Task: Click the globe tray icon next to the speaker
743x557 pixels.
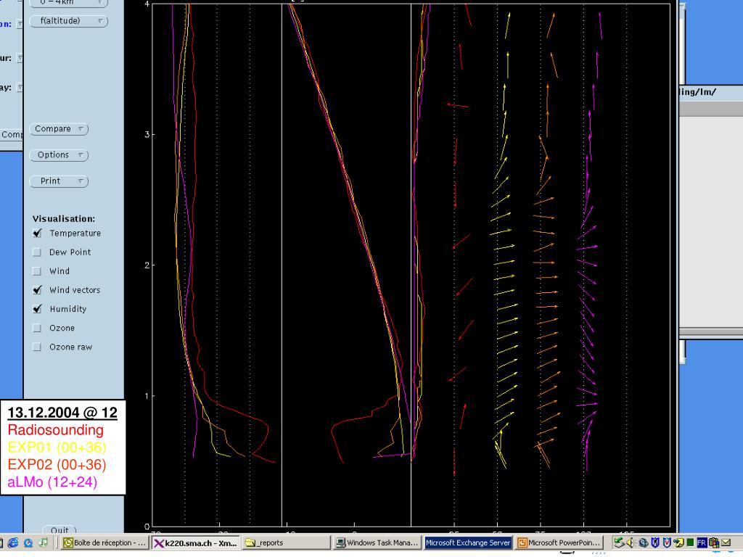Action: [x=643, y=542]
